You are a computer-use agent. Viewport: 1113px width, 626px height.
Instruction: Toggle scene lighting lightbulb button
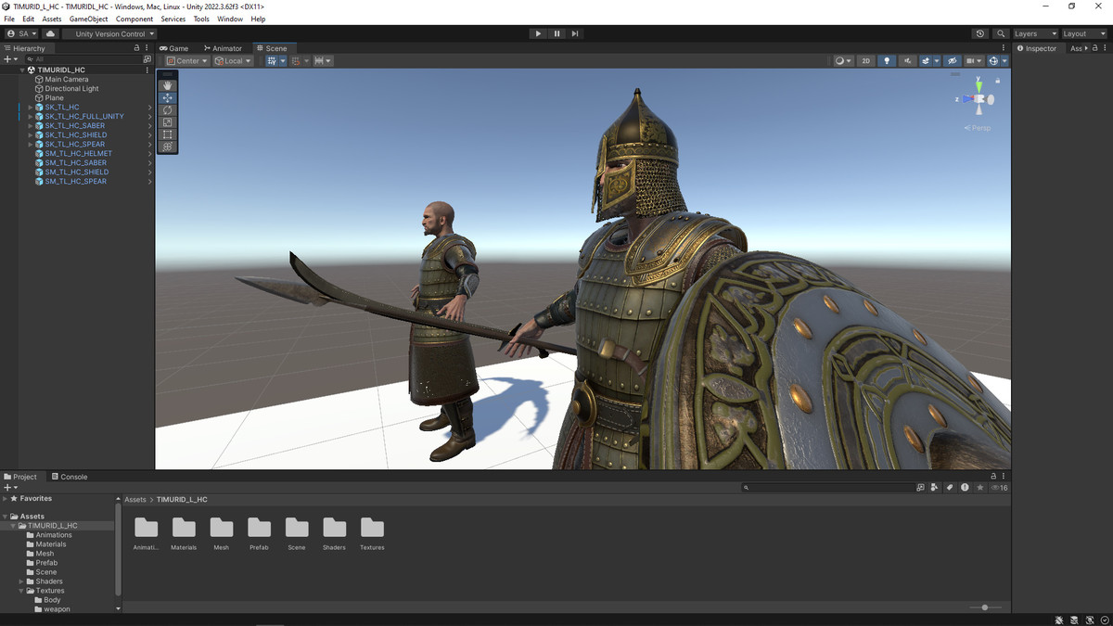[x=887, y=61]
